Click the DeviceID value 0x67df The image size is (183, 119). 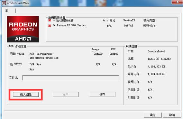(128, 25)
